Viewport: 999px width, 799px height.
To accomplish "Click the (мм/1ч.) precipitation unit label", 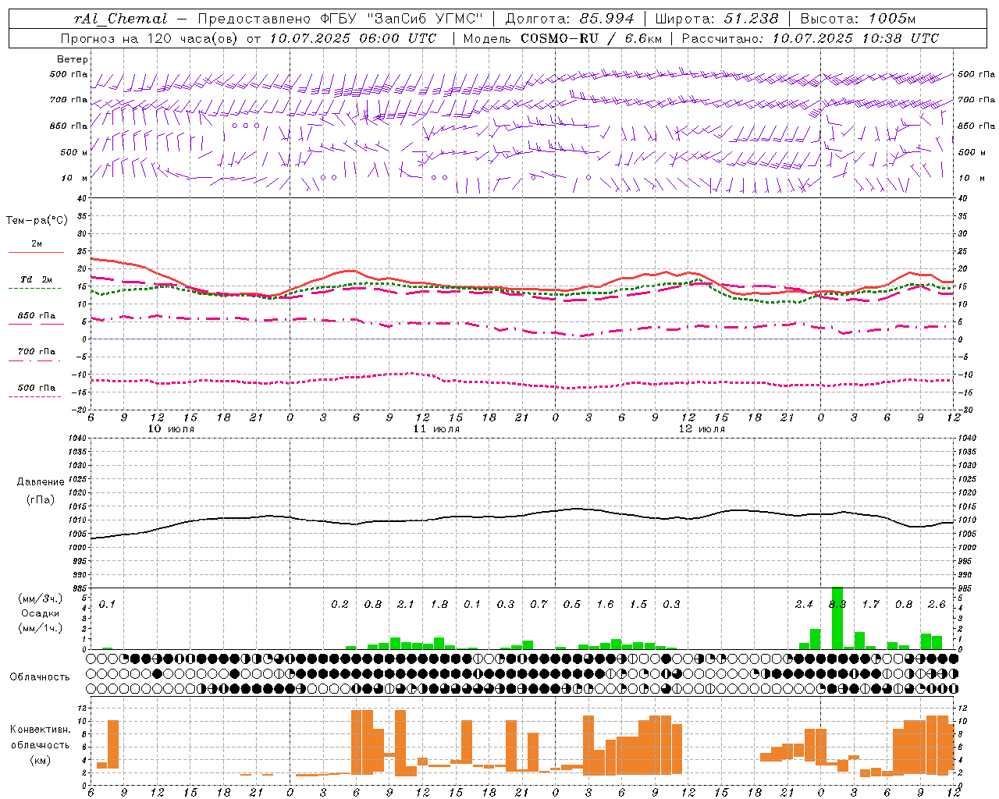I will (39, 628).
